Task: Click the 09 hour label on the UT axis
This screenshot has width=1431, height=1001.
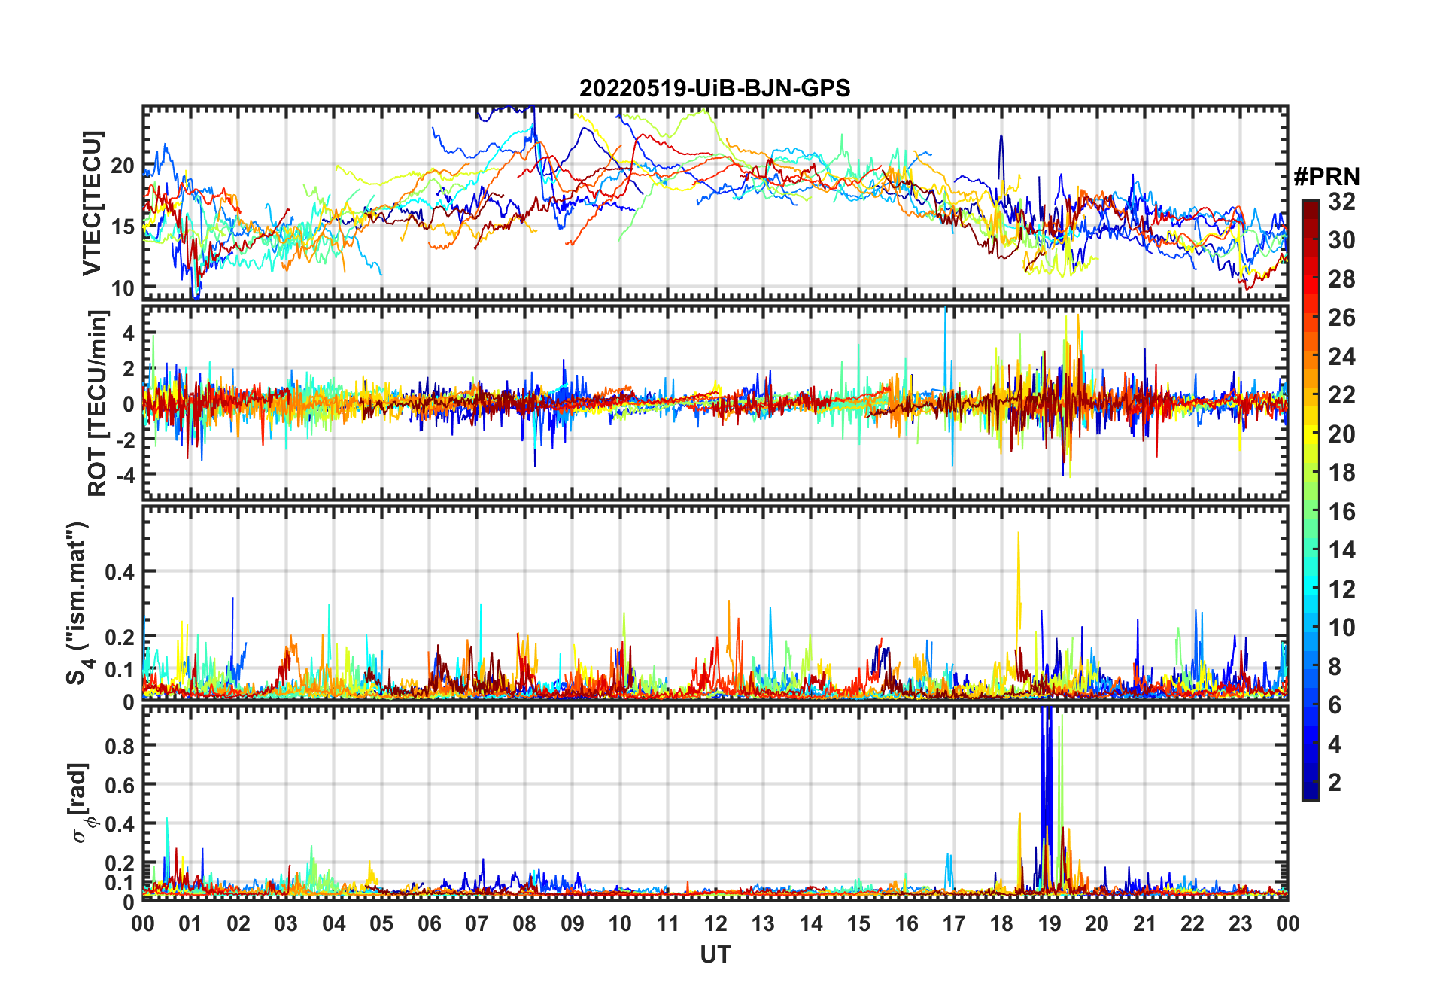Action: click(573, 923)
